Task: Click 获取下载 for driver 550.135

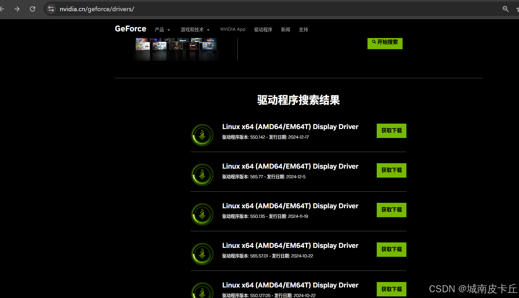Action: point(391,210)
